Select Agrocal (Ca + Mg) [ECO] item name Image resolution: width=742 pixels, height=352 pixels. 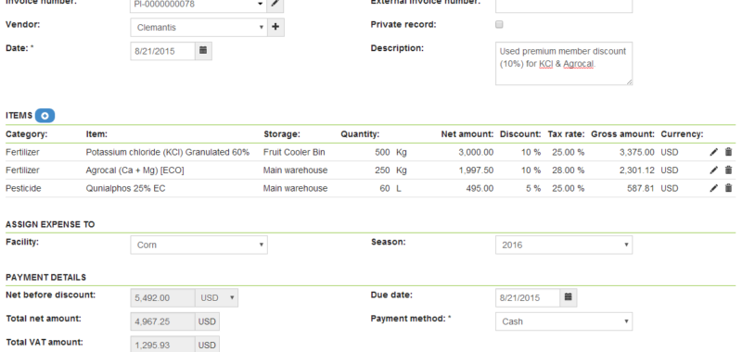[134, 170]
